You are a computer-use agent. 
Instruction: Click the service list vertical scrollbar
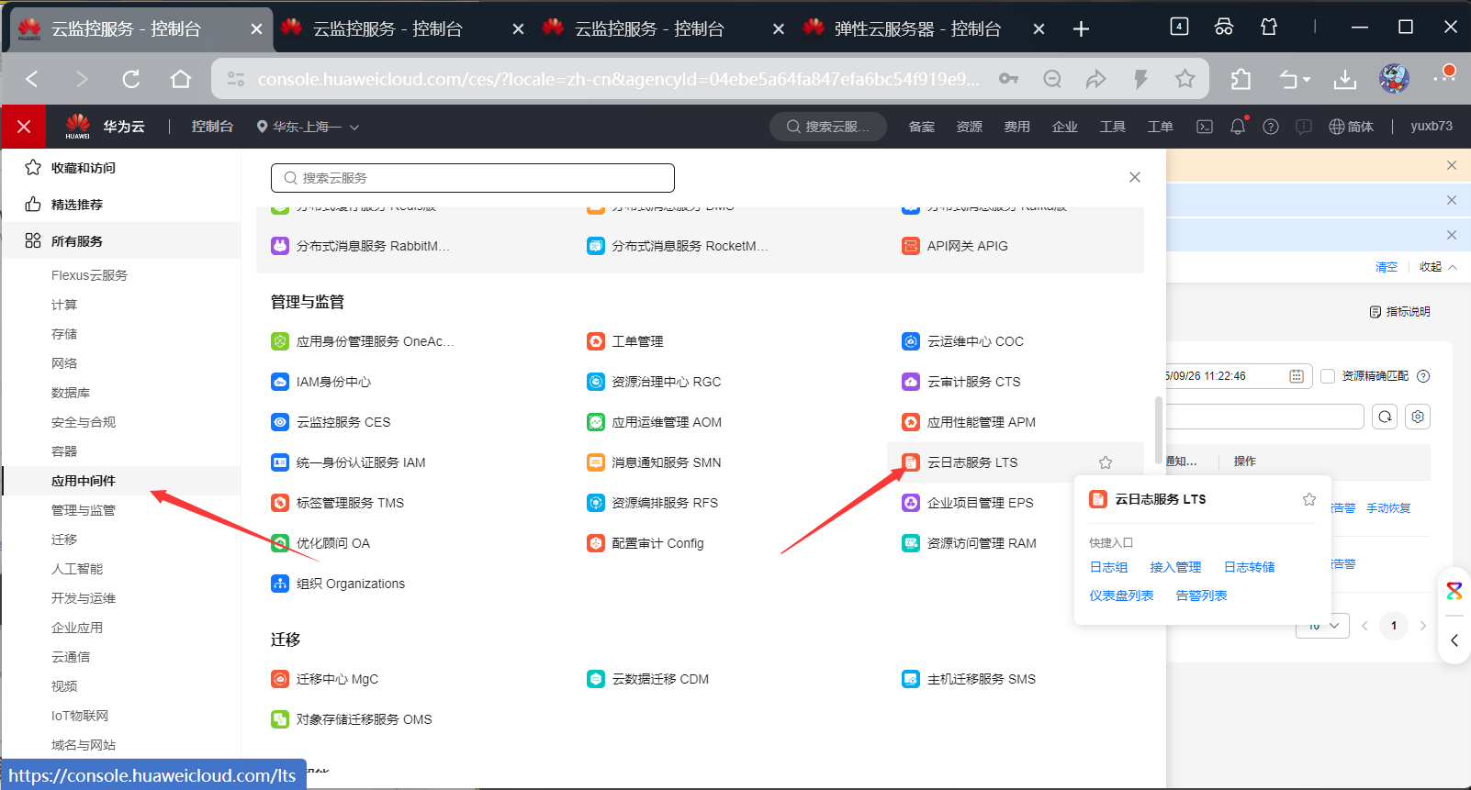click(x=1158, y=431)
